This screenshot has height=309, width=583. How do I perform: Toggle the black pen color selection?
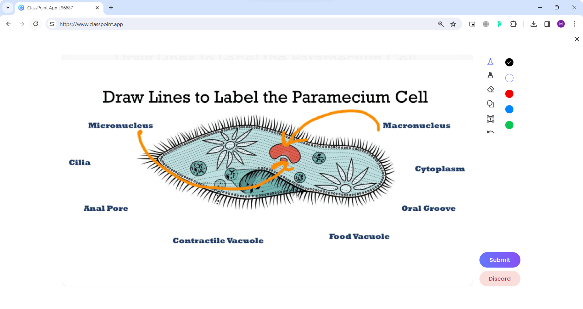509,62
